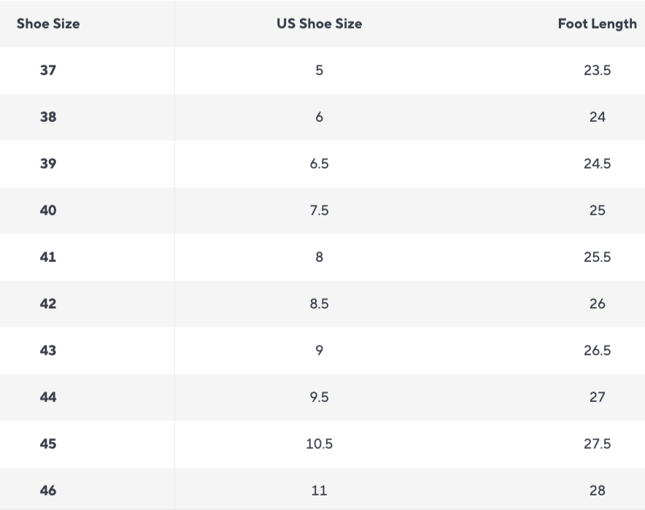Select shoe size 39 row label

[x=48, y=163]
